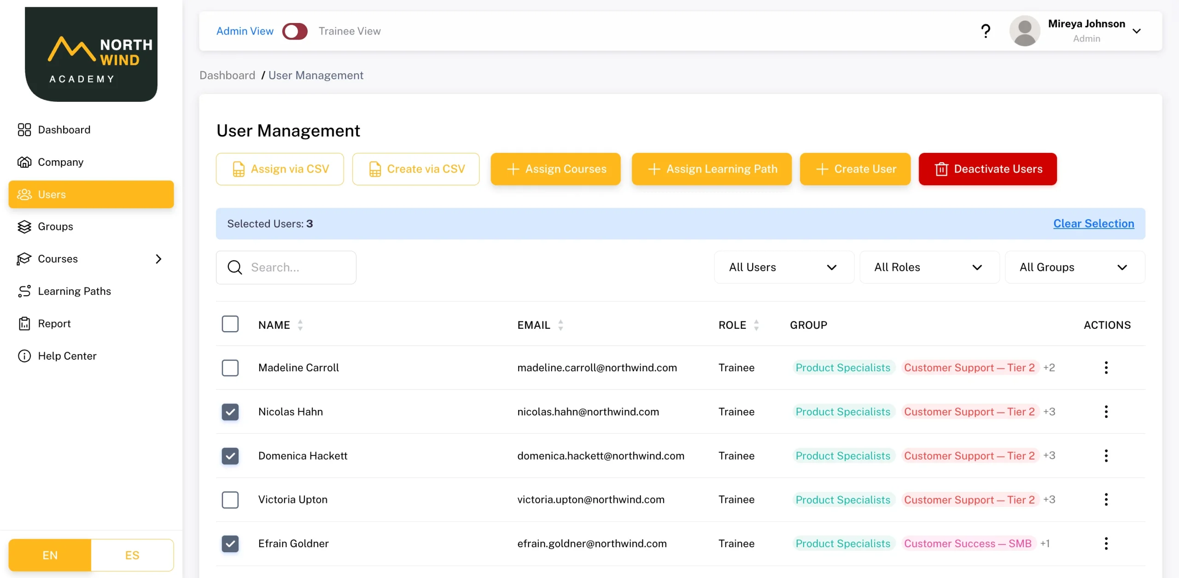Show extra +2 groups for Madeline Carroll
The image size is (1179, 578).
1049,368
